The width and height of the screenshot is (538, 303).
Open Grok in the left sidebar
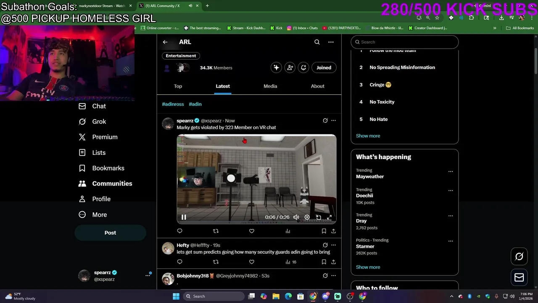(92, 122)
